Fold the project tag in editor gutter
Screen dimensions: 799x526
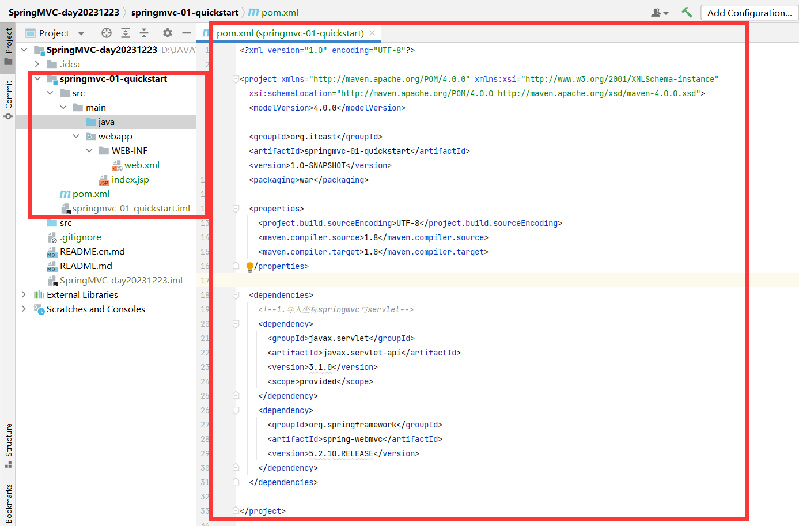pos(236,79)
